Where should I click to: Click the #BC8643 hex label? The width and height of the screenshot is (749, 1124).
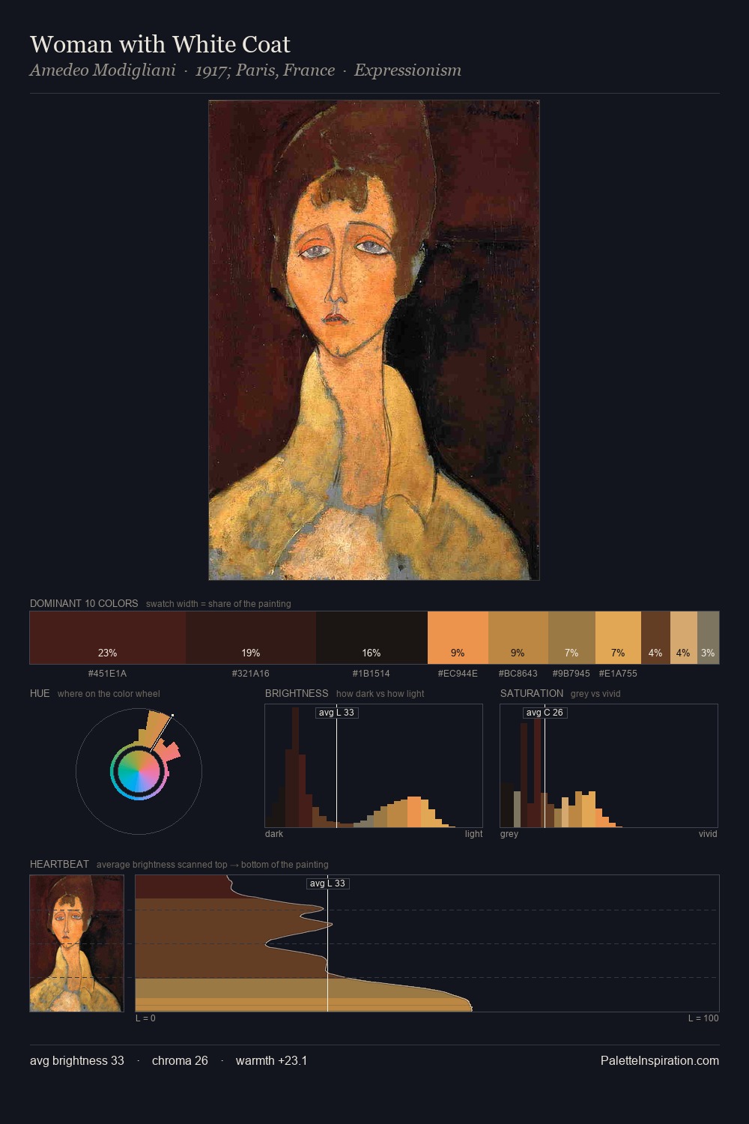pyautogui.click(x=518, y=674)
